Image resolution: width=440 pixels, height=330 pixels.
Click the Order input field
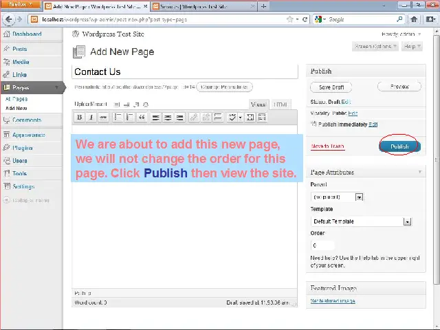323,245
